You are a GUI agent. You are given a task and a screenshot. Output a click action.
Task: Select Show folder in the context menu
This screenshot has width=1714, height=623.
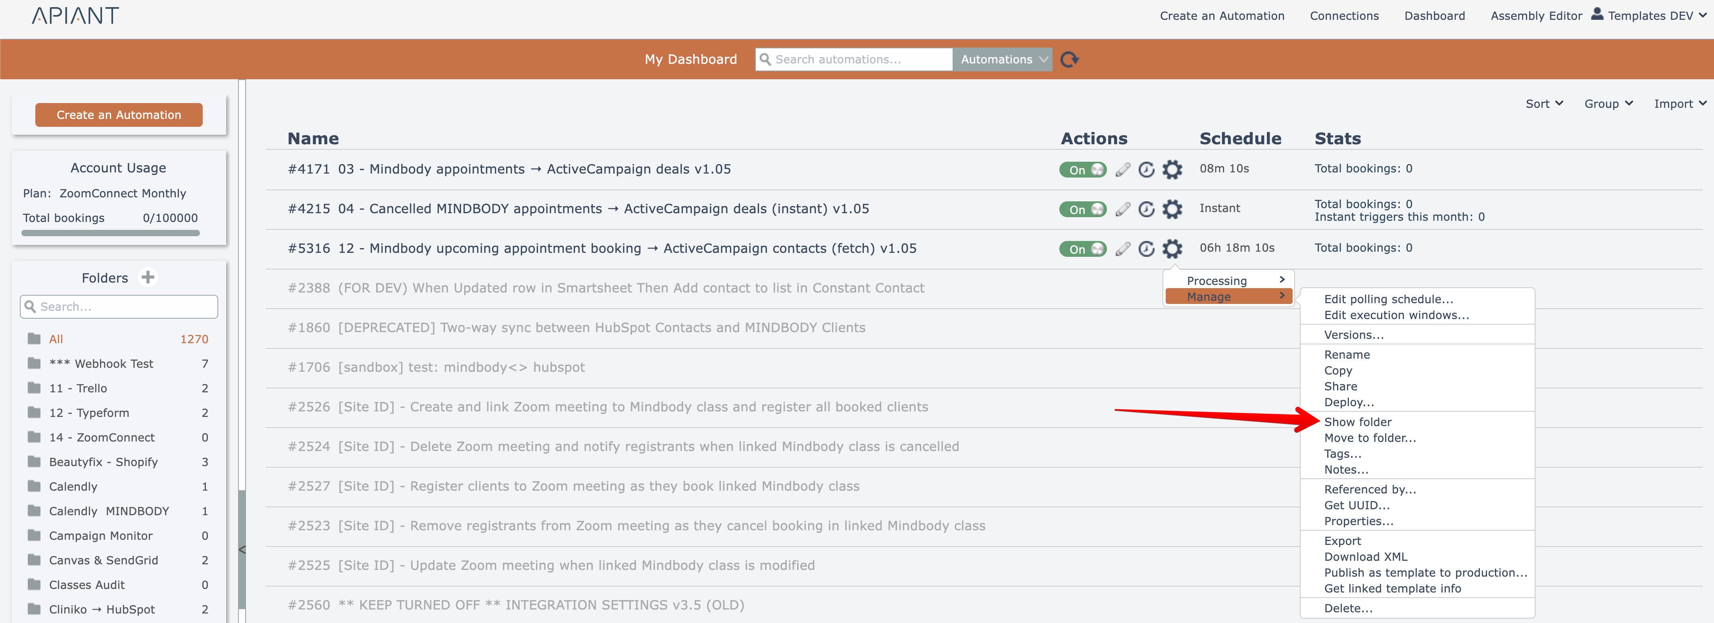(1357, 422)
